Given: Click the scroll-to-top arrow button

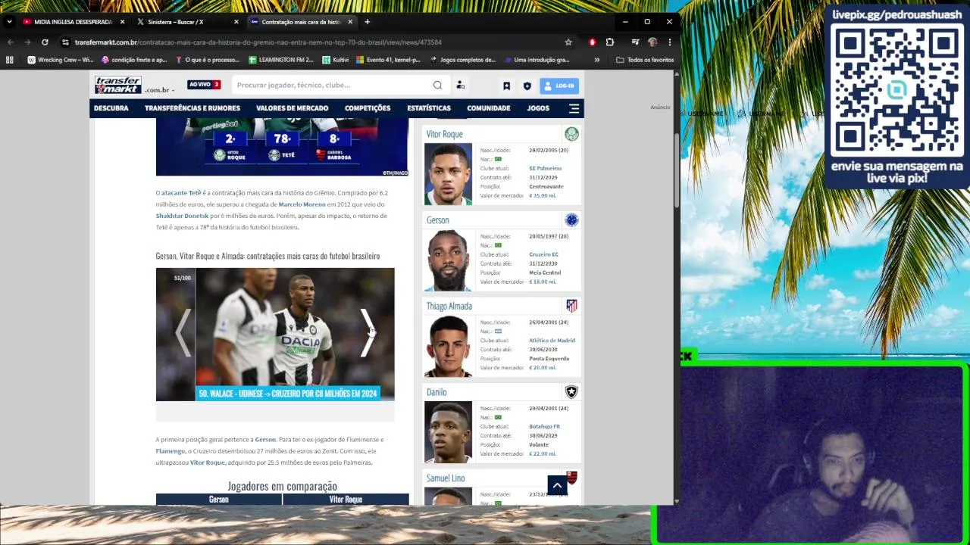Looking at the screenshot, I should tap(557, 486).
